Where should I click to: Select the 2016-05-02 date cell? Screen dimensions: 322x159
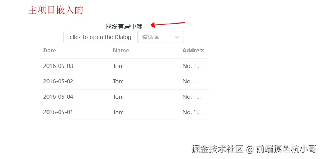coord(58,81)
